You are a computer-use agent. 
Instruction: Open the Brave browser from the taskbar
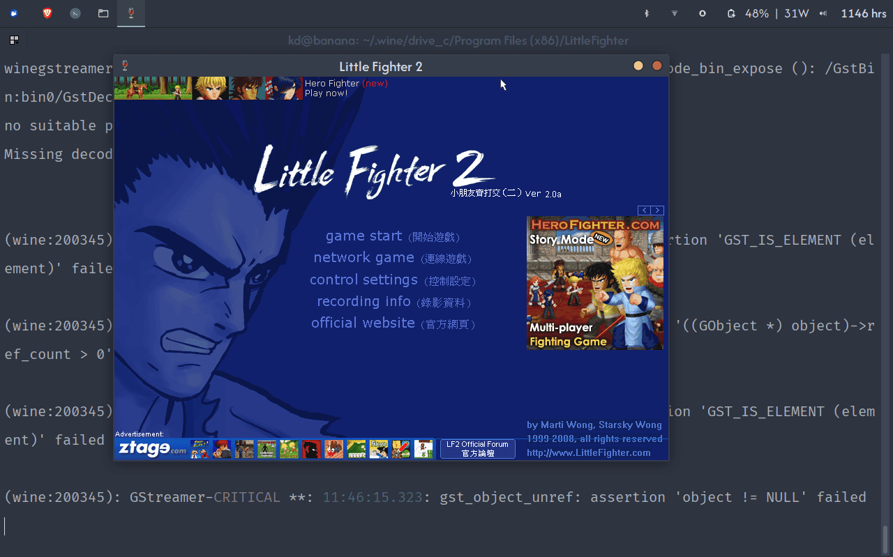(x=47, y=13)
